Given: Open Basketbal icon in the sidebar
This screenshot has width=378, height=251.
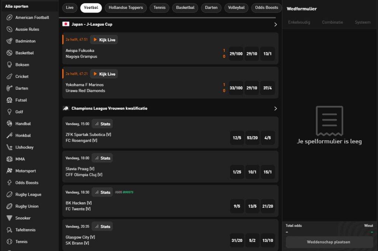Looking at the screenshot, I should [x=9, y=53].
